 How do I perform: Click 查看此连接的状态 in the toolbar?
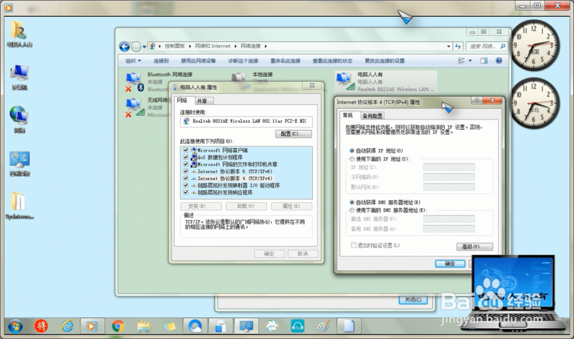coord(332,61)
